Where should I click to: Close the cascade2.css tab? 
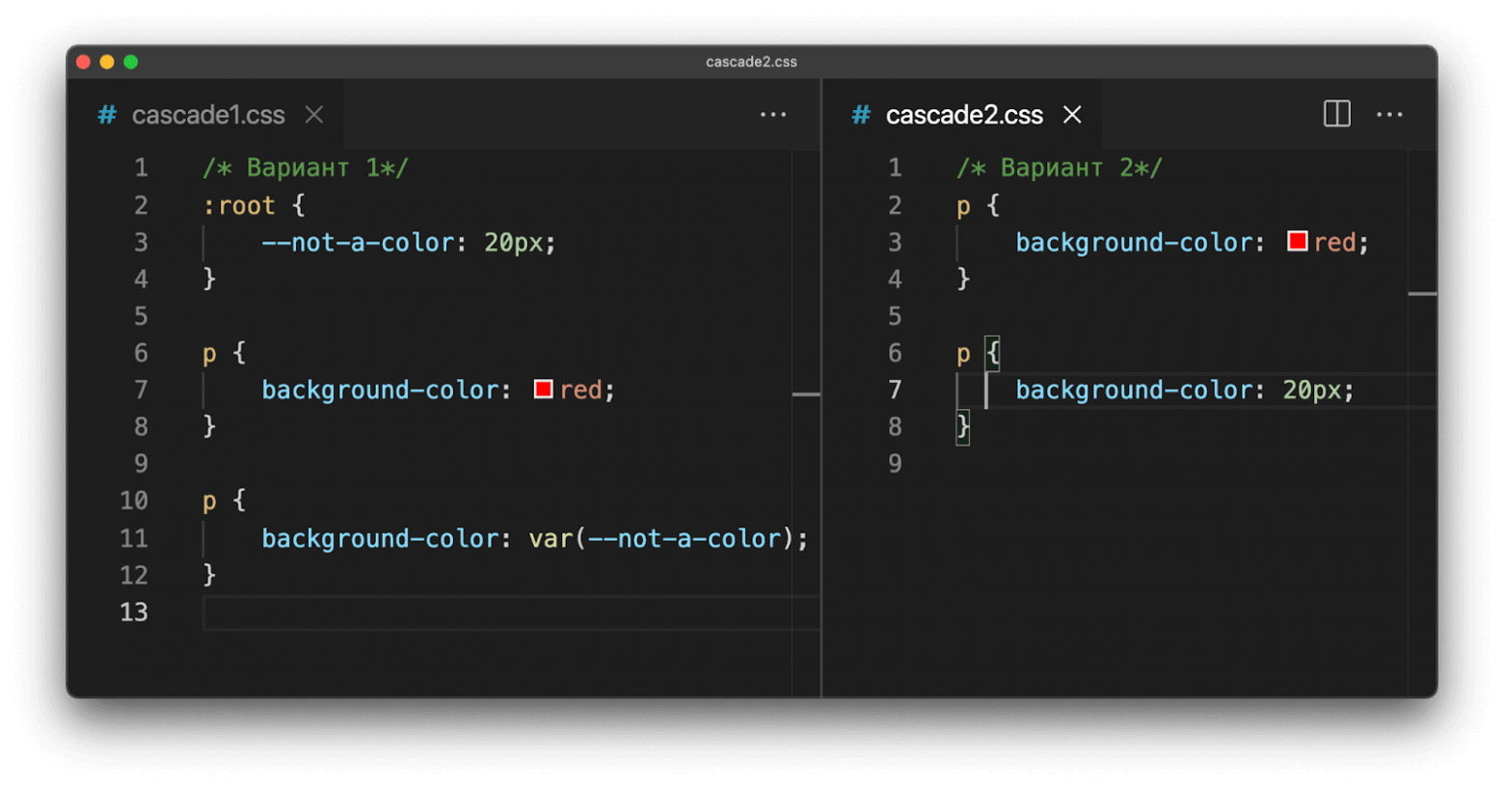click(x=1072, y=115)
